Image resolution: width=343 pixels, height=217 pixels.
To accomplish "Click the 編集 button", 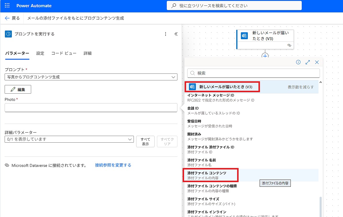I will 18,89.
